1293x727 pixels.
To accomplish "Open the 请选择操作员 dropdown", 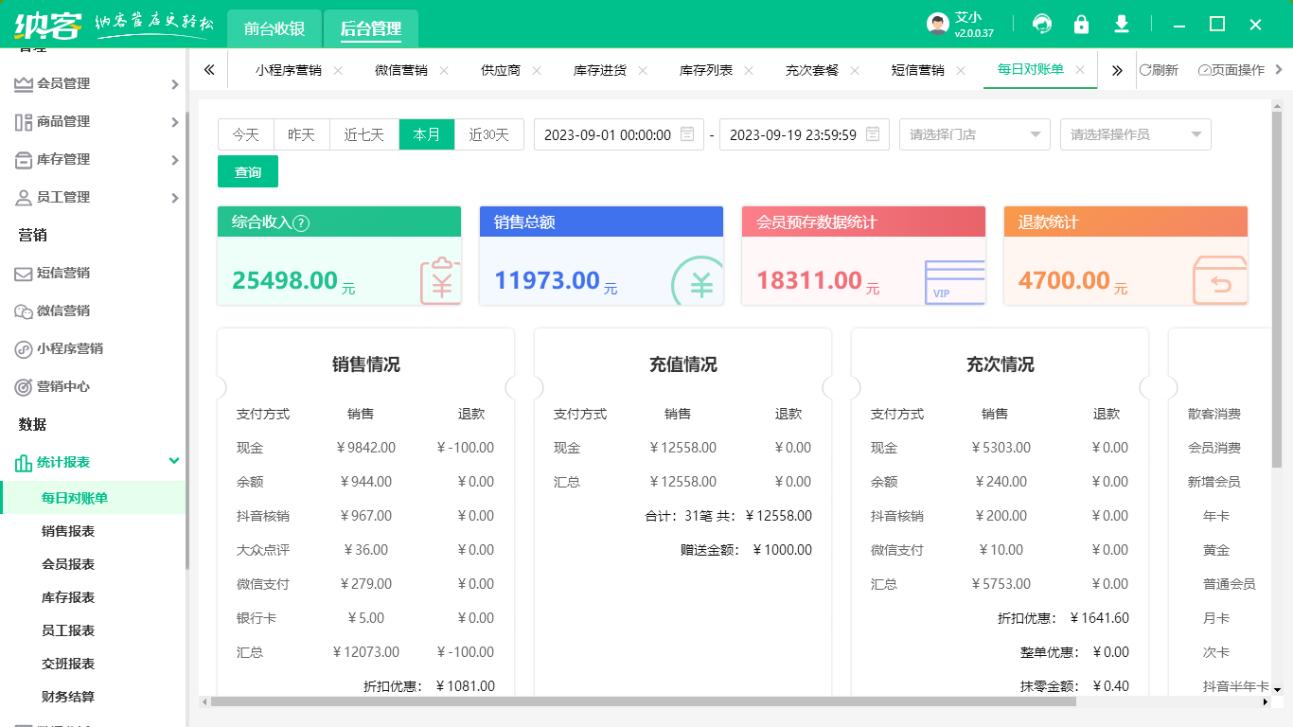I will pyautogui.click(x=1135, y=134).
